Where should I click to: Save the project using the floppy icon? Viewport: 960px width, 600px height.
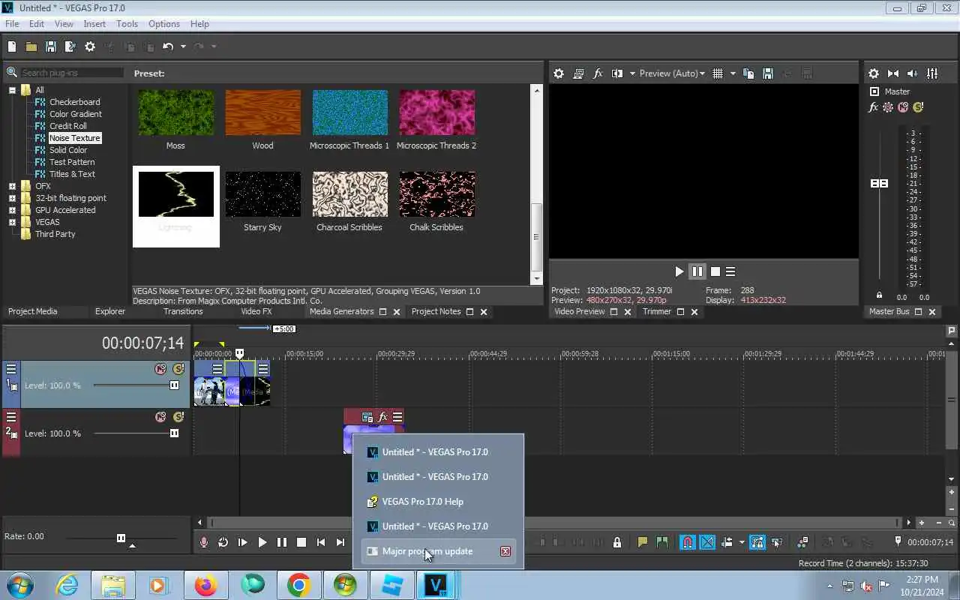click(51, 46)
